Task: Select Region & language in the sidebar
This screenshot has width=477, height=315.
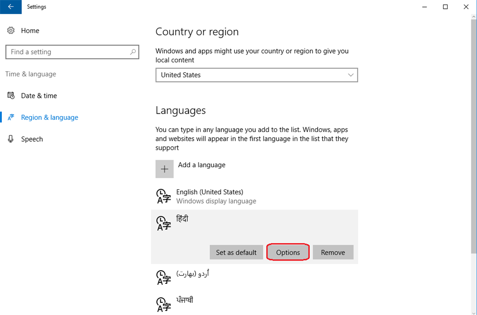Action: coord(49,117)
